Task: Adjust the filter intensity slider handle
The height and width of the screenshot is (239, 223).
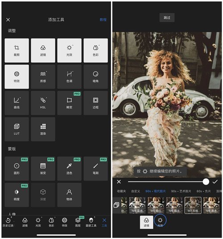Action: click(206, 182)
